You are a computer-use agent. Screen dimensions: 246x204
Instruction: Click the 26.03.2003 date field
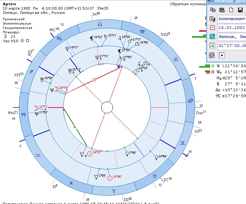232,28
